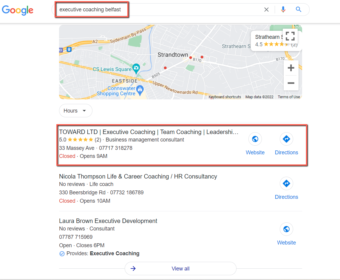
Task: Click the EASTSIDE label on the map
Action: click(x=125, y=81)
